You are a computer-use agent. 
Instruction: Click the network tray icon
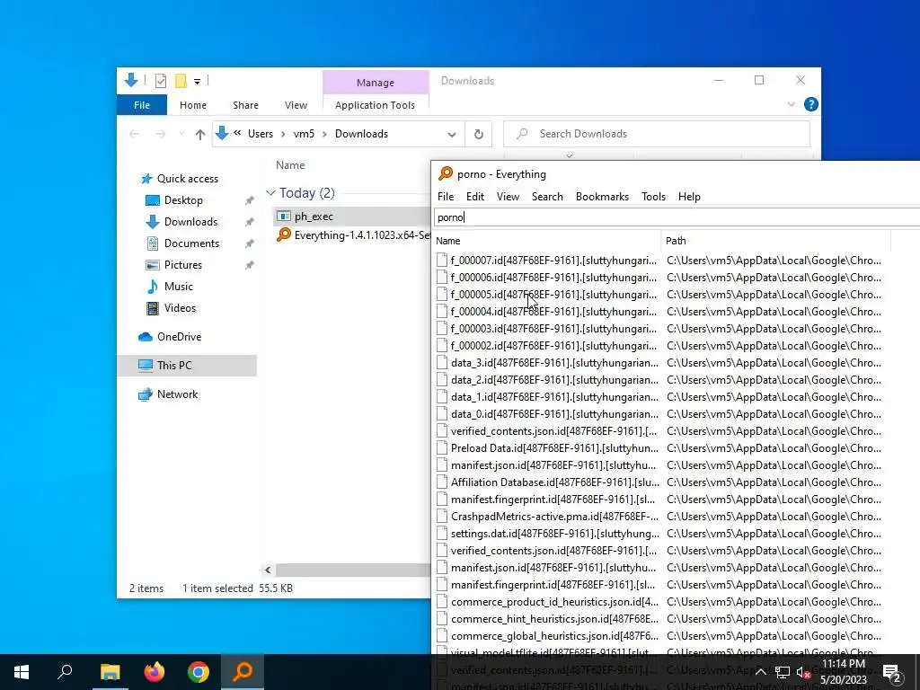783,672
